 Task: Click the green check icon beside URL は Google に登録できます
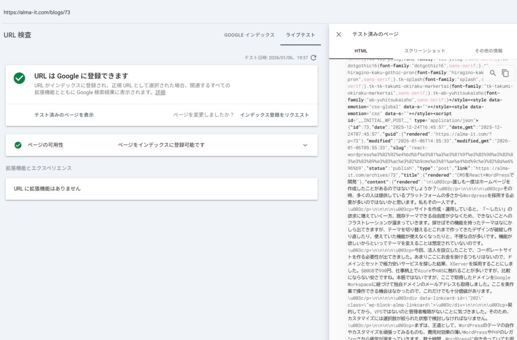(19, 78)
